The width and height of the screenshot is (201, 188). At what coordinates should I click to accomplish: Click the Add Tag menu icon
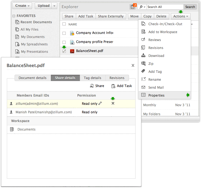[143, 71]
